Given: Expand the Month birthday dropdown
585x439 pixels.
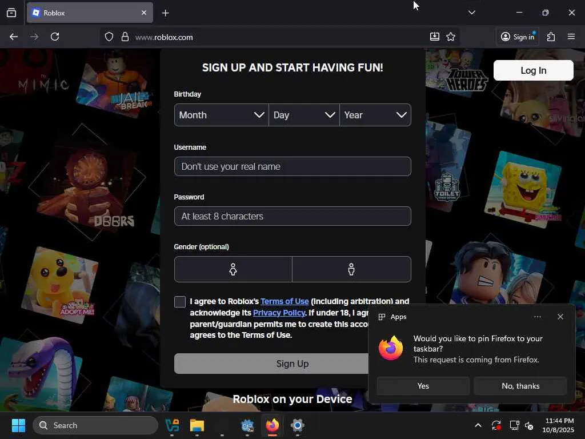Looking at the screenshot, I should 221,115.
